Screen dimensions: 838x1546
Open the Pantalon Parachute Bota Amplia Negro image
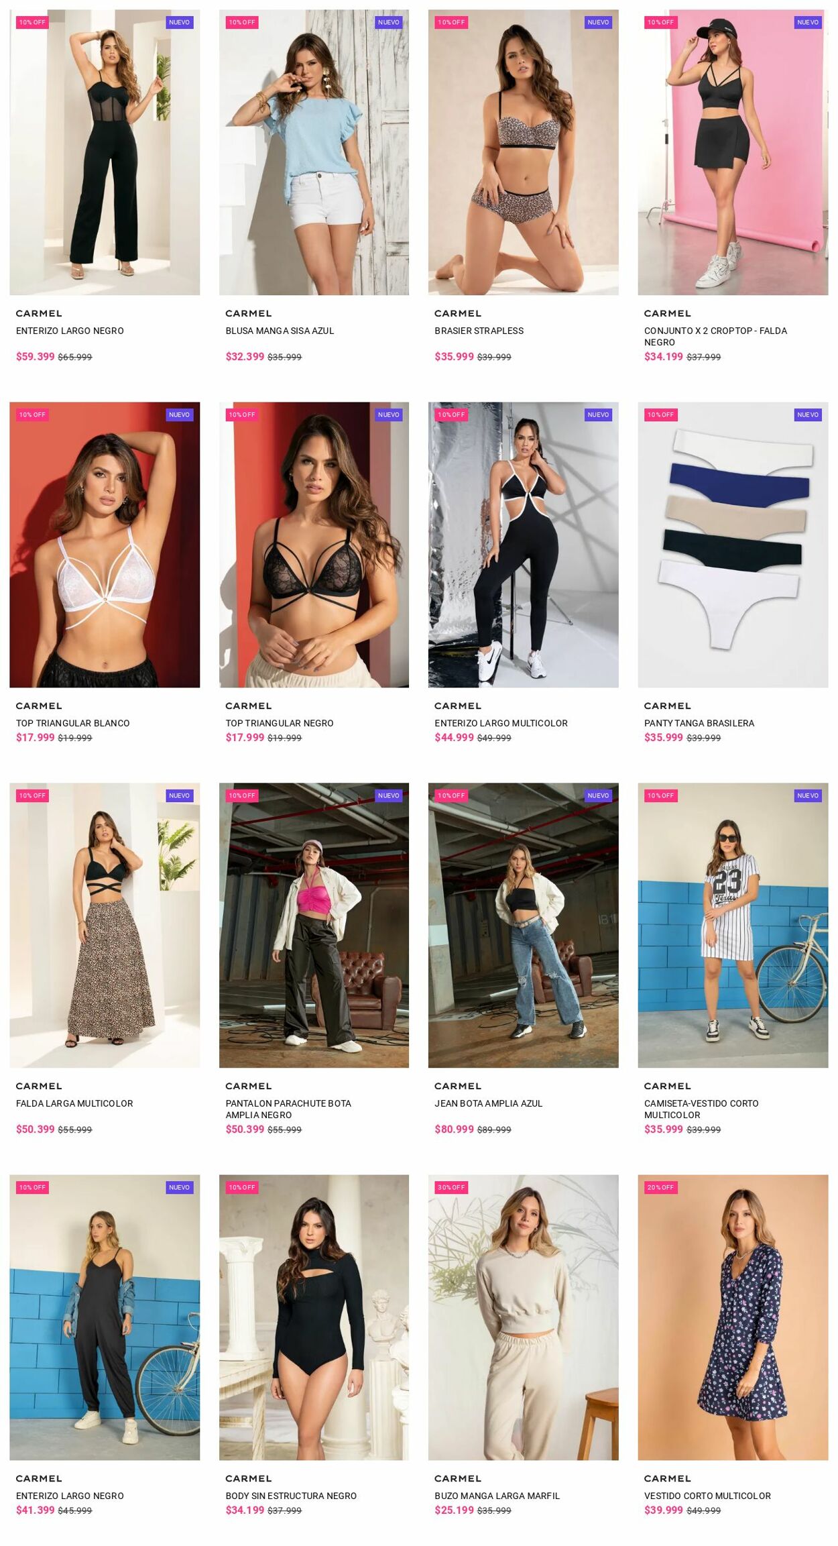[x=314, y=925]
